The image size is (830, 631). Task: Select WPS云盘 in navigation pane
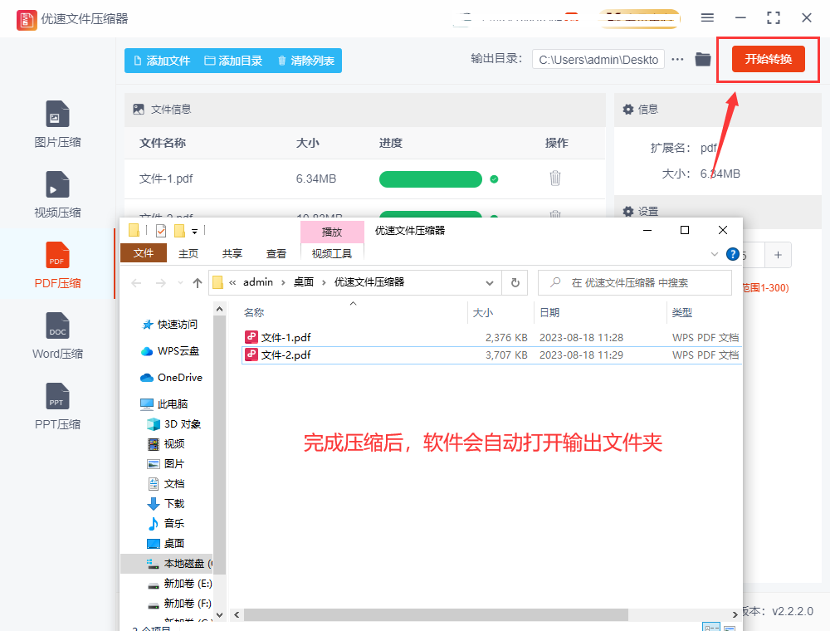tap(170, 351)
